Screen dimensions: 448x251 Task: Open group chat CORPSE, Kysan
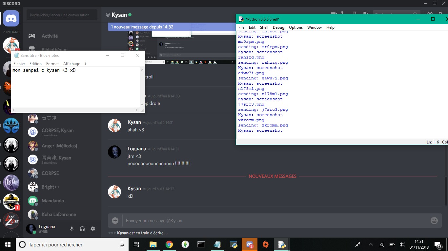click(x=62, y=132)
